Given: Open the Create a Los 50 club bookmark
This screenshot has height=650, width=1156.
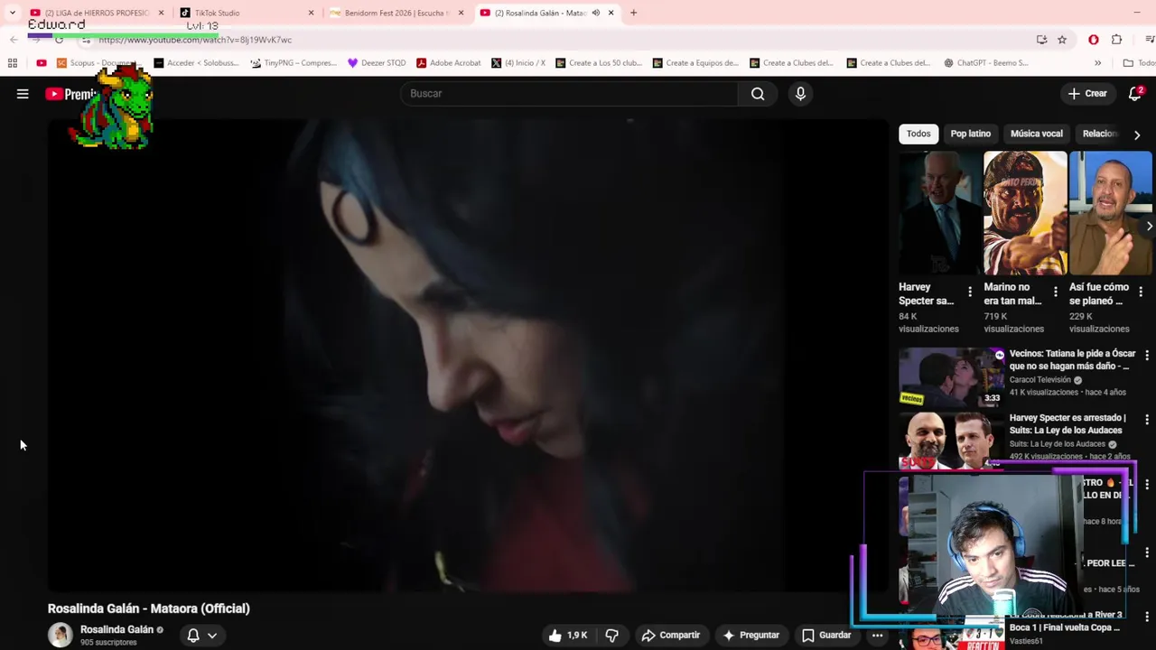Looking at the screenshot, I should (x=598, y=63).
